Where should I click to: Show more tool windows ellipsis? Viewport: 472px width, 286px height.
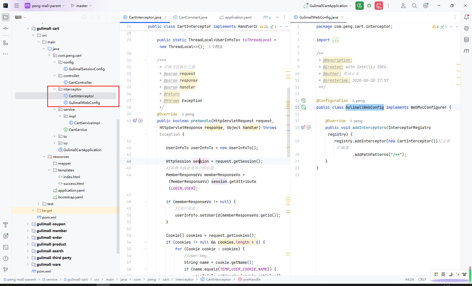6,54
